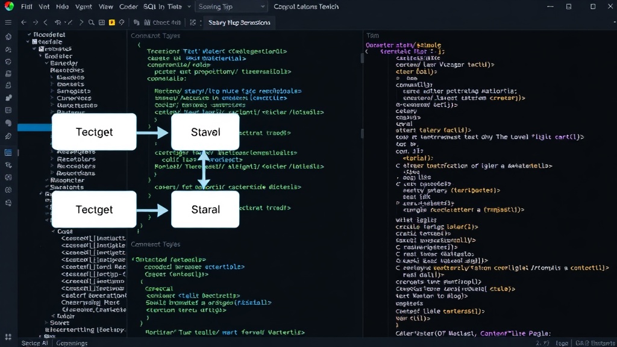
Task: Click the forward arrow in the toolbar
Action: tap(36, 22)
